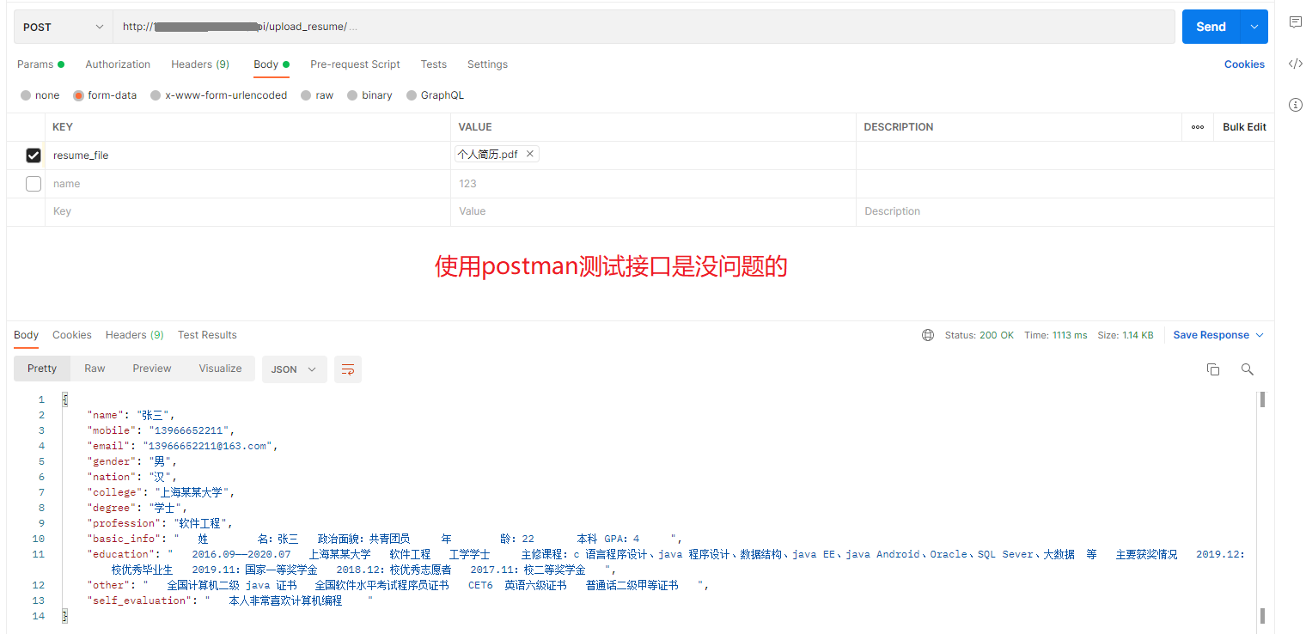Open the Tests tab
Screen dimensions: 1306x634
coord(434,64)
